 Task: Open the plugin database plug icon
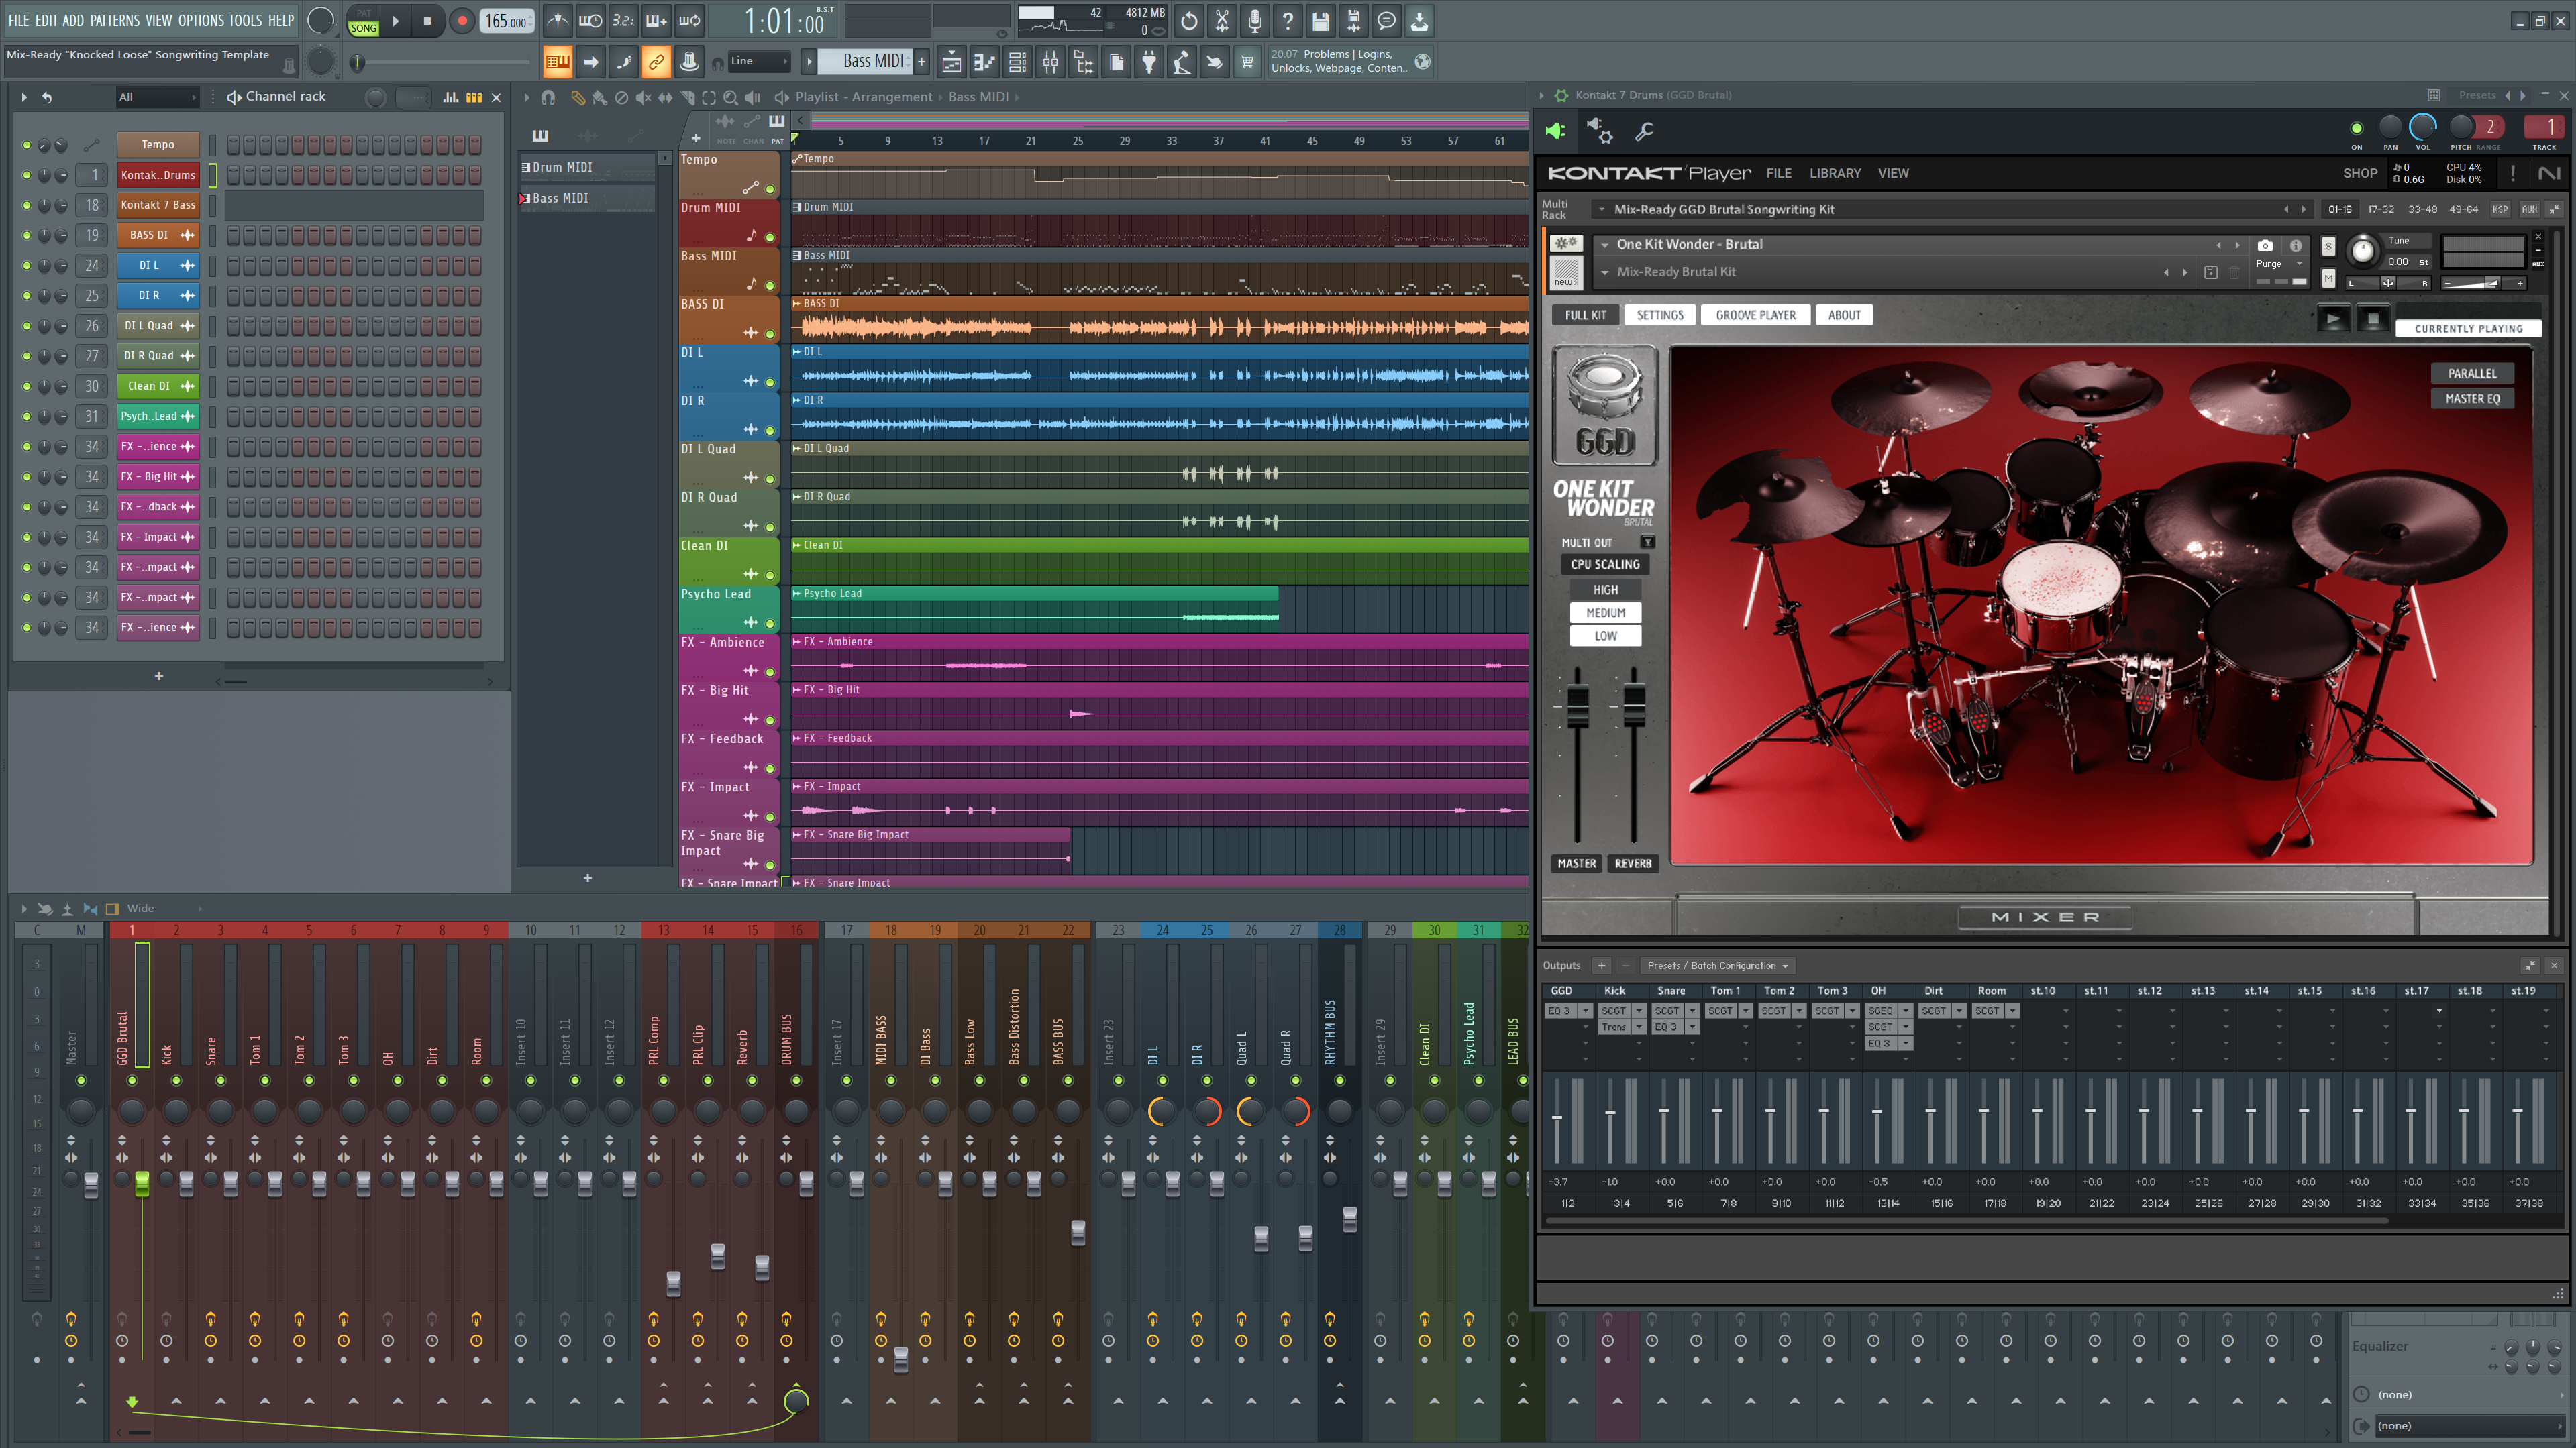click(1149, 63)
